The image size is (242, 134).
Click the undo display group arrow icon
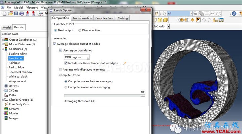(204, 20)
